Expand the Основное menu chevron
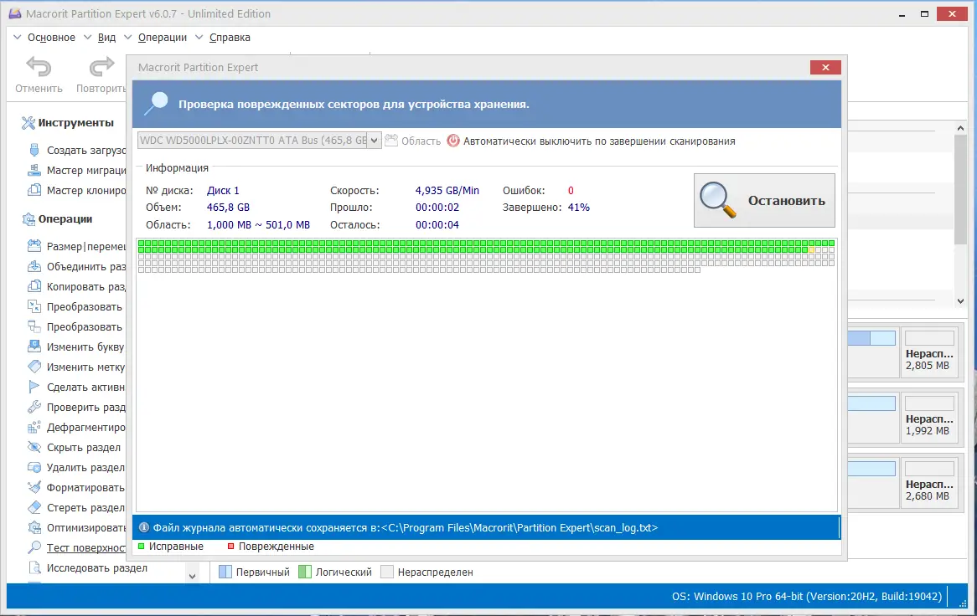 click(18, 38)
